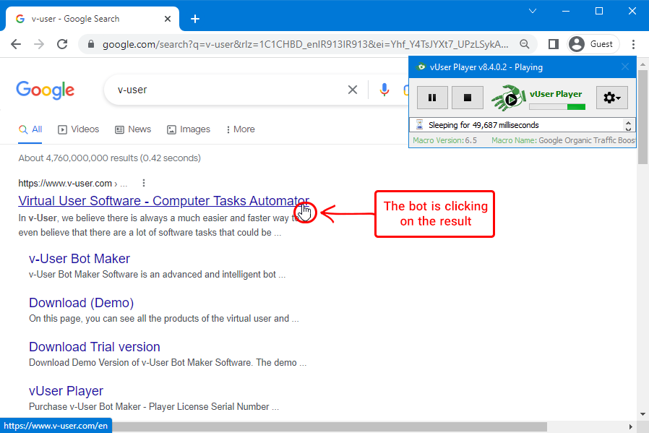Open a new browser tab

click(195, 19)
